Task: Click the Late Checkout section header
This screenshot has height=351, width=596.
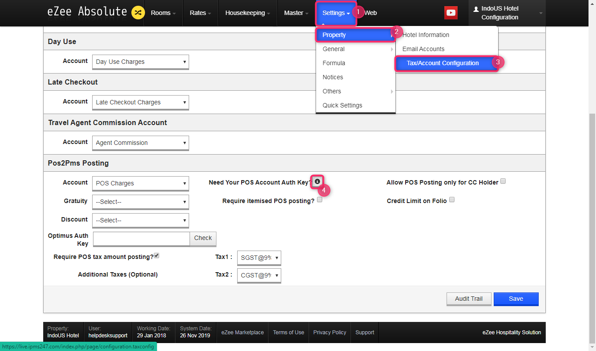Action: click(73, 82)
